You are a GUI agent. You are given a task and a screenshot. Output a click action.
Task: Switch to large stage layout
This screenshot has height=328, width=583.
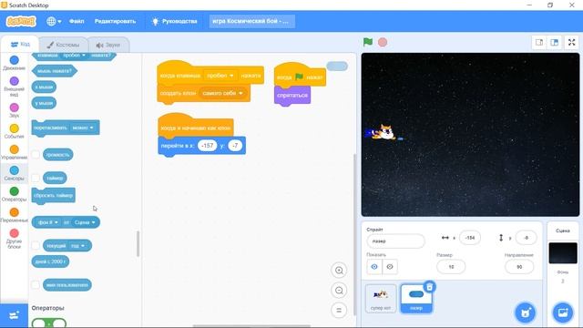555,43
